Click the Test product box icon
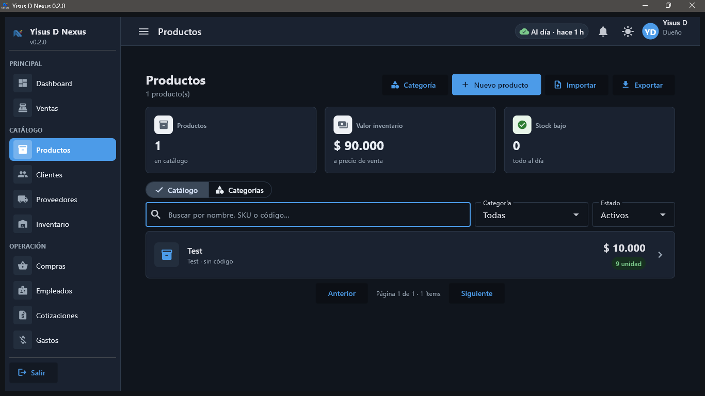 pos(167,255)
